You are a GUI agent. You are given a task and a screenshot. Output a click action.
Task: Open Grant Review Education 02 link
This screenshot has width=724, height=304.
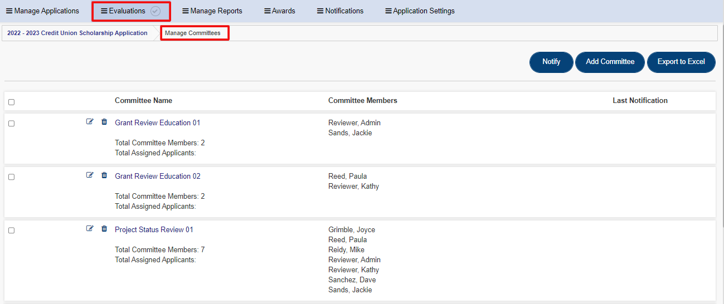click(x=158, y=176)
